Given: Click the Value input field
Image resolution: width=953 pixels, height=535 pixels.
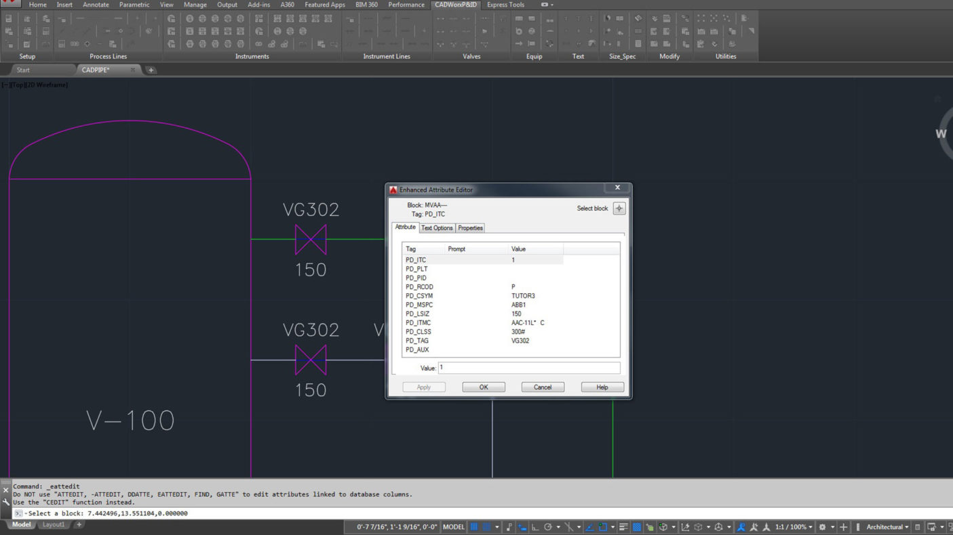Looking at the screenshot, I should [x=529, y=368].
